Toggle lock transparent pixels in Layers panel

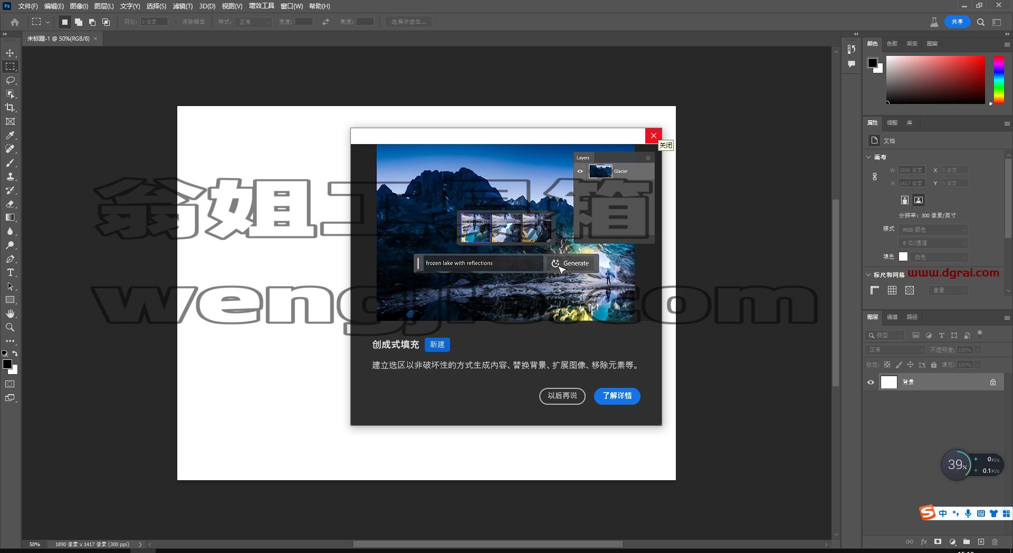tap(887, 365)
